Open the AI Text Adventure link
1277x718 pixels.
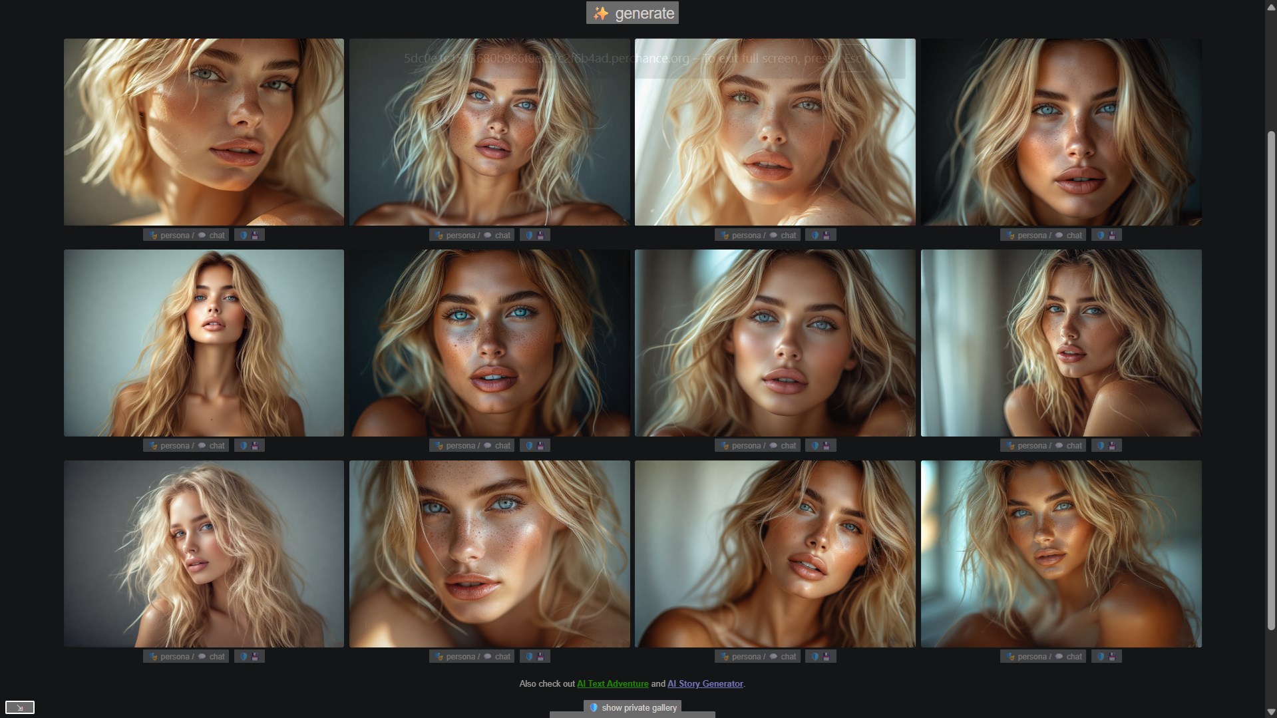click(612, 683)
